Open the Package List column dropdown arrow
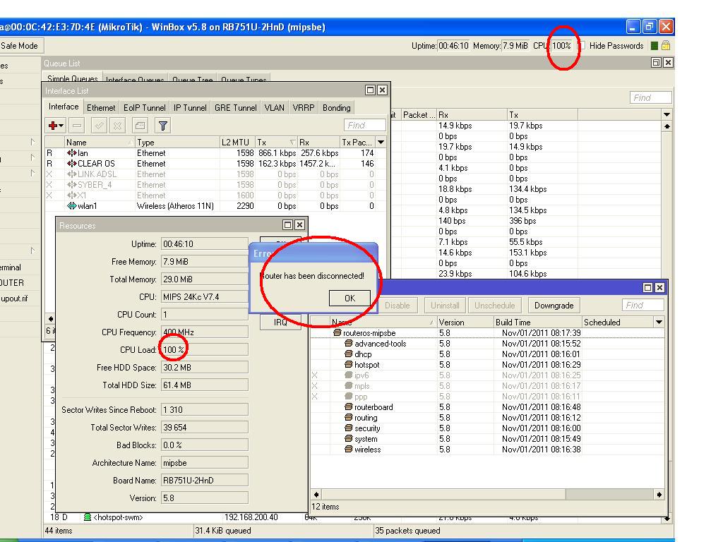 659,323
